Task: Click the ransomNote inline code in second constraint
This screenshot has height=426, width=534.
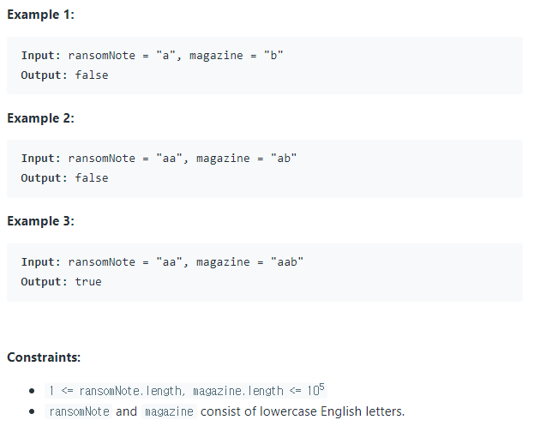Action: pyautogui.click(x=79, y=411)
